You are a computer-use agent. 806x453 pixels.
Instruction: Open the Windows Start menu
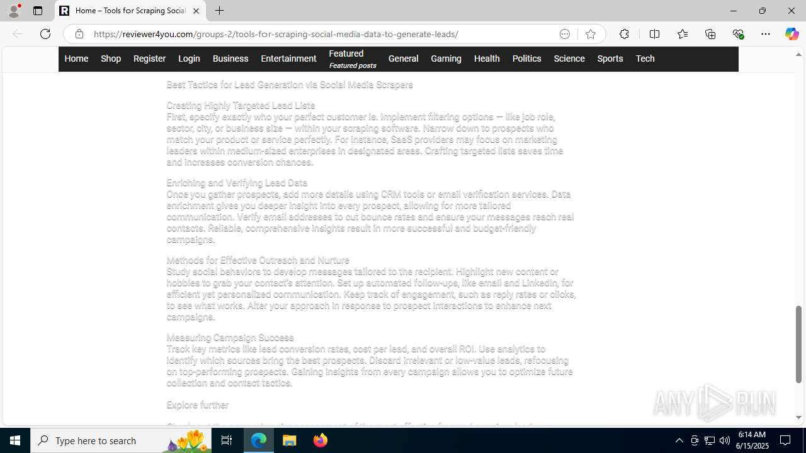coord(15,440)
